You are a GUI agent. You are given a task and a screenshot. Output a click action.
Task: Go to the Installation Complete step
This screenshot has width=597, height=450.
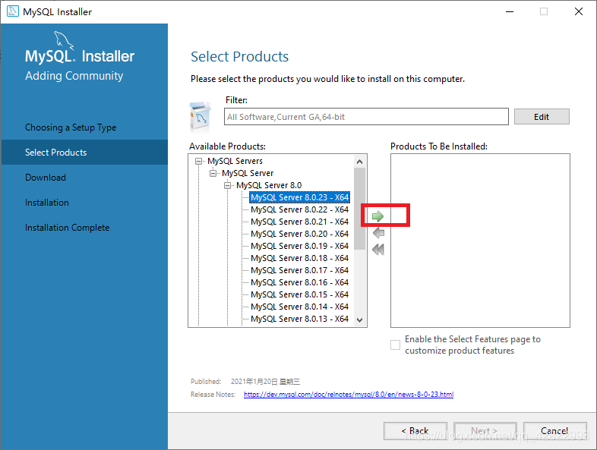coord(68,228)
